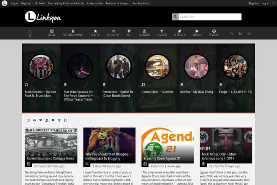Toggle sort order arrows icon
Viewport: 277px width, 185px height.
coord(66,120)
